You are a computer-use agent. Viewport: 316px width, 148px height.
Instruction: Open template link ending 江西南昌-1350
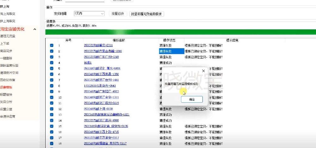(x=101, y=74)
